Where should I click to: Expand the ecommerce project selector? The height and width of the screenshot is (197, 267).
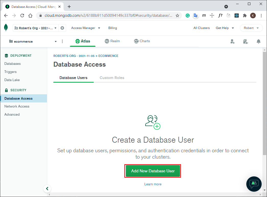pos(33,41)
